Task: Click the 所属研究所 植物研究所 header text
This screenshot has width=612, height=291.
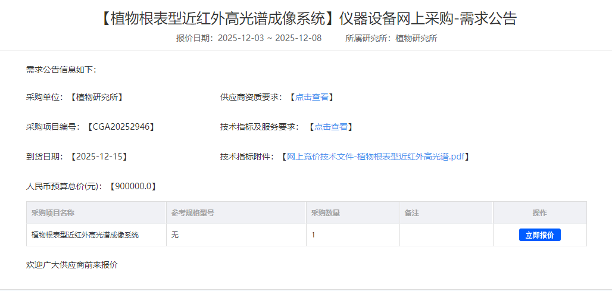Action: [391, 38]
